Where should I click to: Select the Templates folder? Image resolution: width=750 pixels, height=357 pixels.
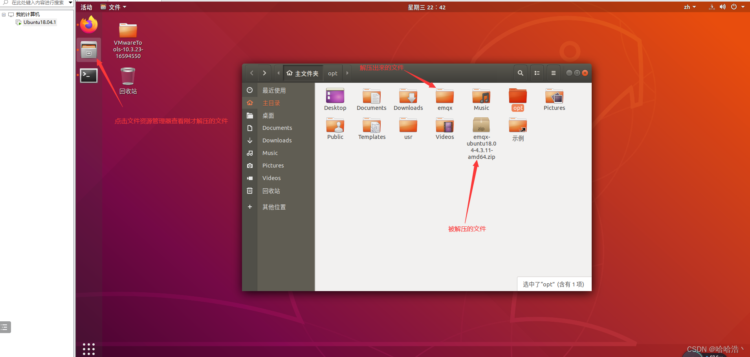coord(372,129)
